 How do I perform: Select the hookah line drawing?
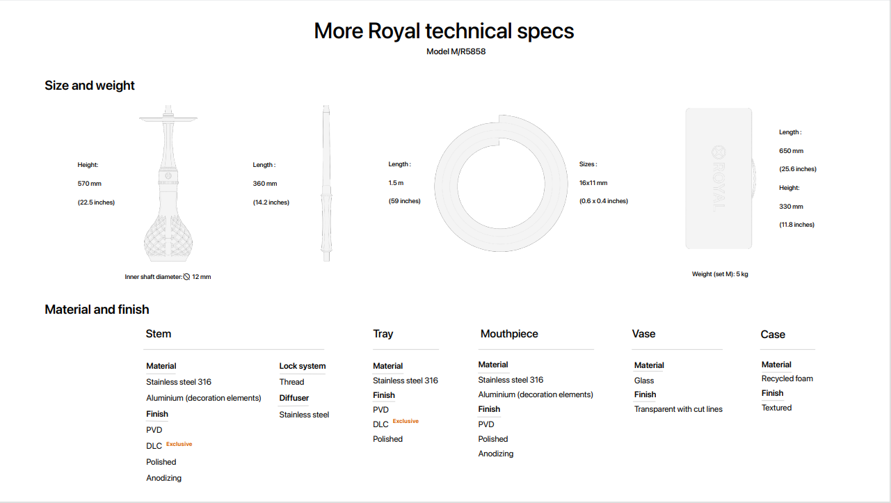[168, 182]
